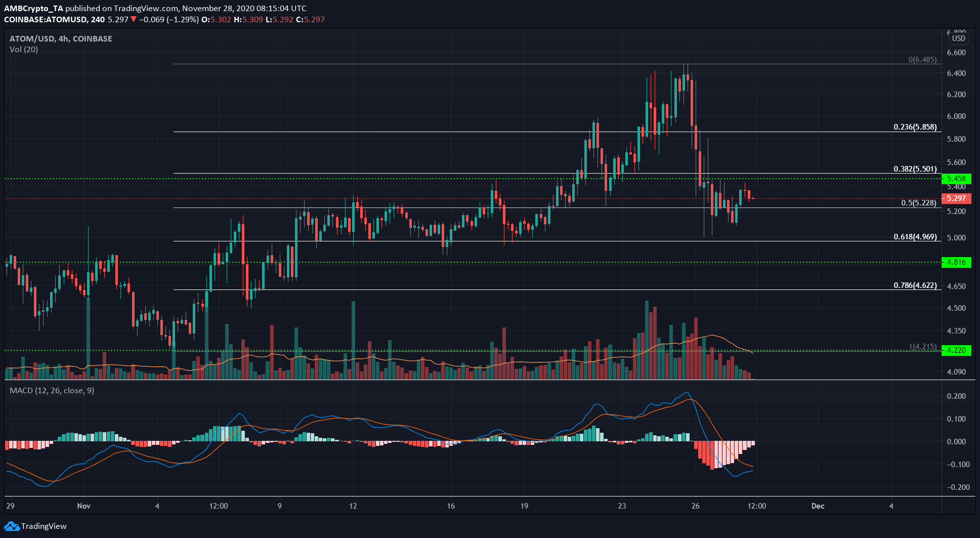Click the 0.000 MACD axis tick
The height and width of the screenshot is (538, 980).
coord(956,442)
